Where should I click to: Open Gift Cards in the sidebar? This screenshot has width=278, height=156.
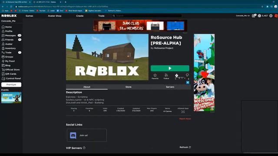click(9, 74)
